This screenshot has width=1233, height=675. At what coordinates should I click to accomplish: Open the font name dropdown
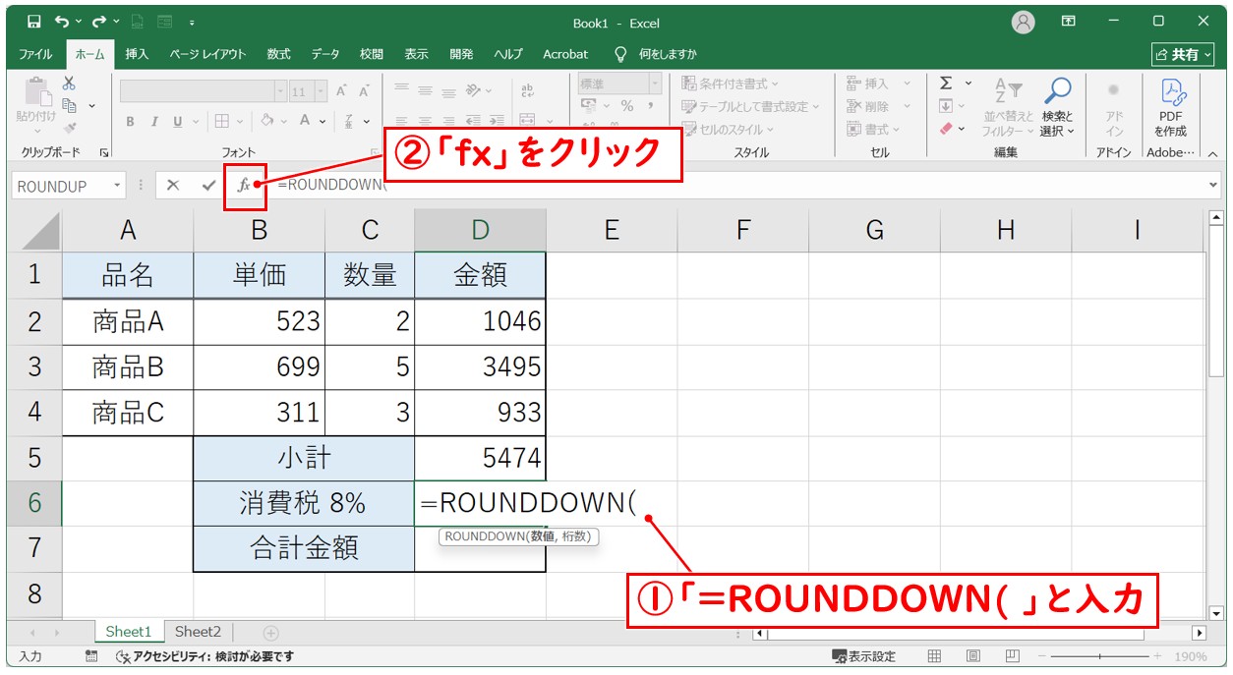(279, 91)
